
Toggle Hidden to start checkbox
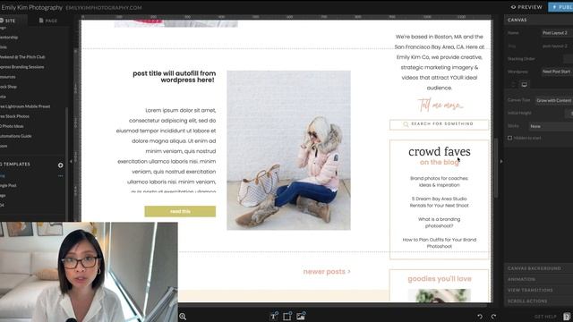[509, 138]
